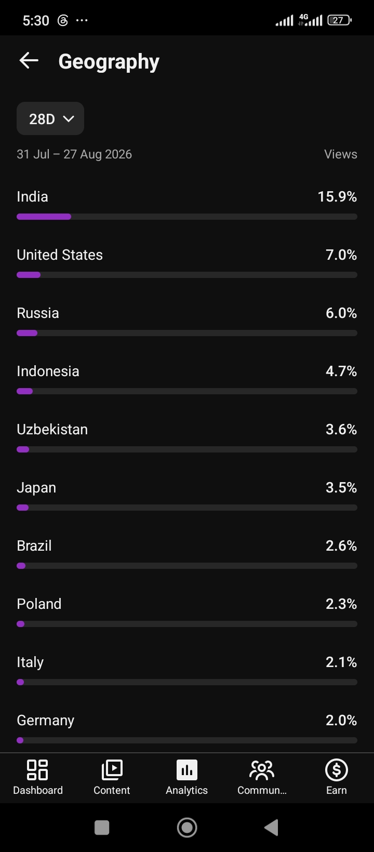Go back using the arrow icon
The height and width of the screenshot is (852, 374).
29,61
